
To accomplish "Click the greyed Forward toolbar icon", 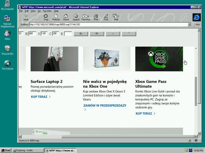I will (36, 17).
